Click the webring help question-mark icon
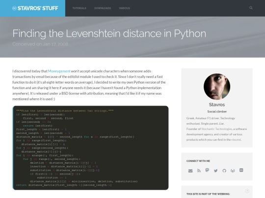The image size is (265, 198). tap(247, 191)
